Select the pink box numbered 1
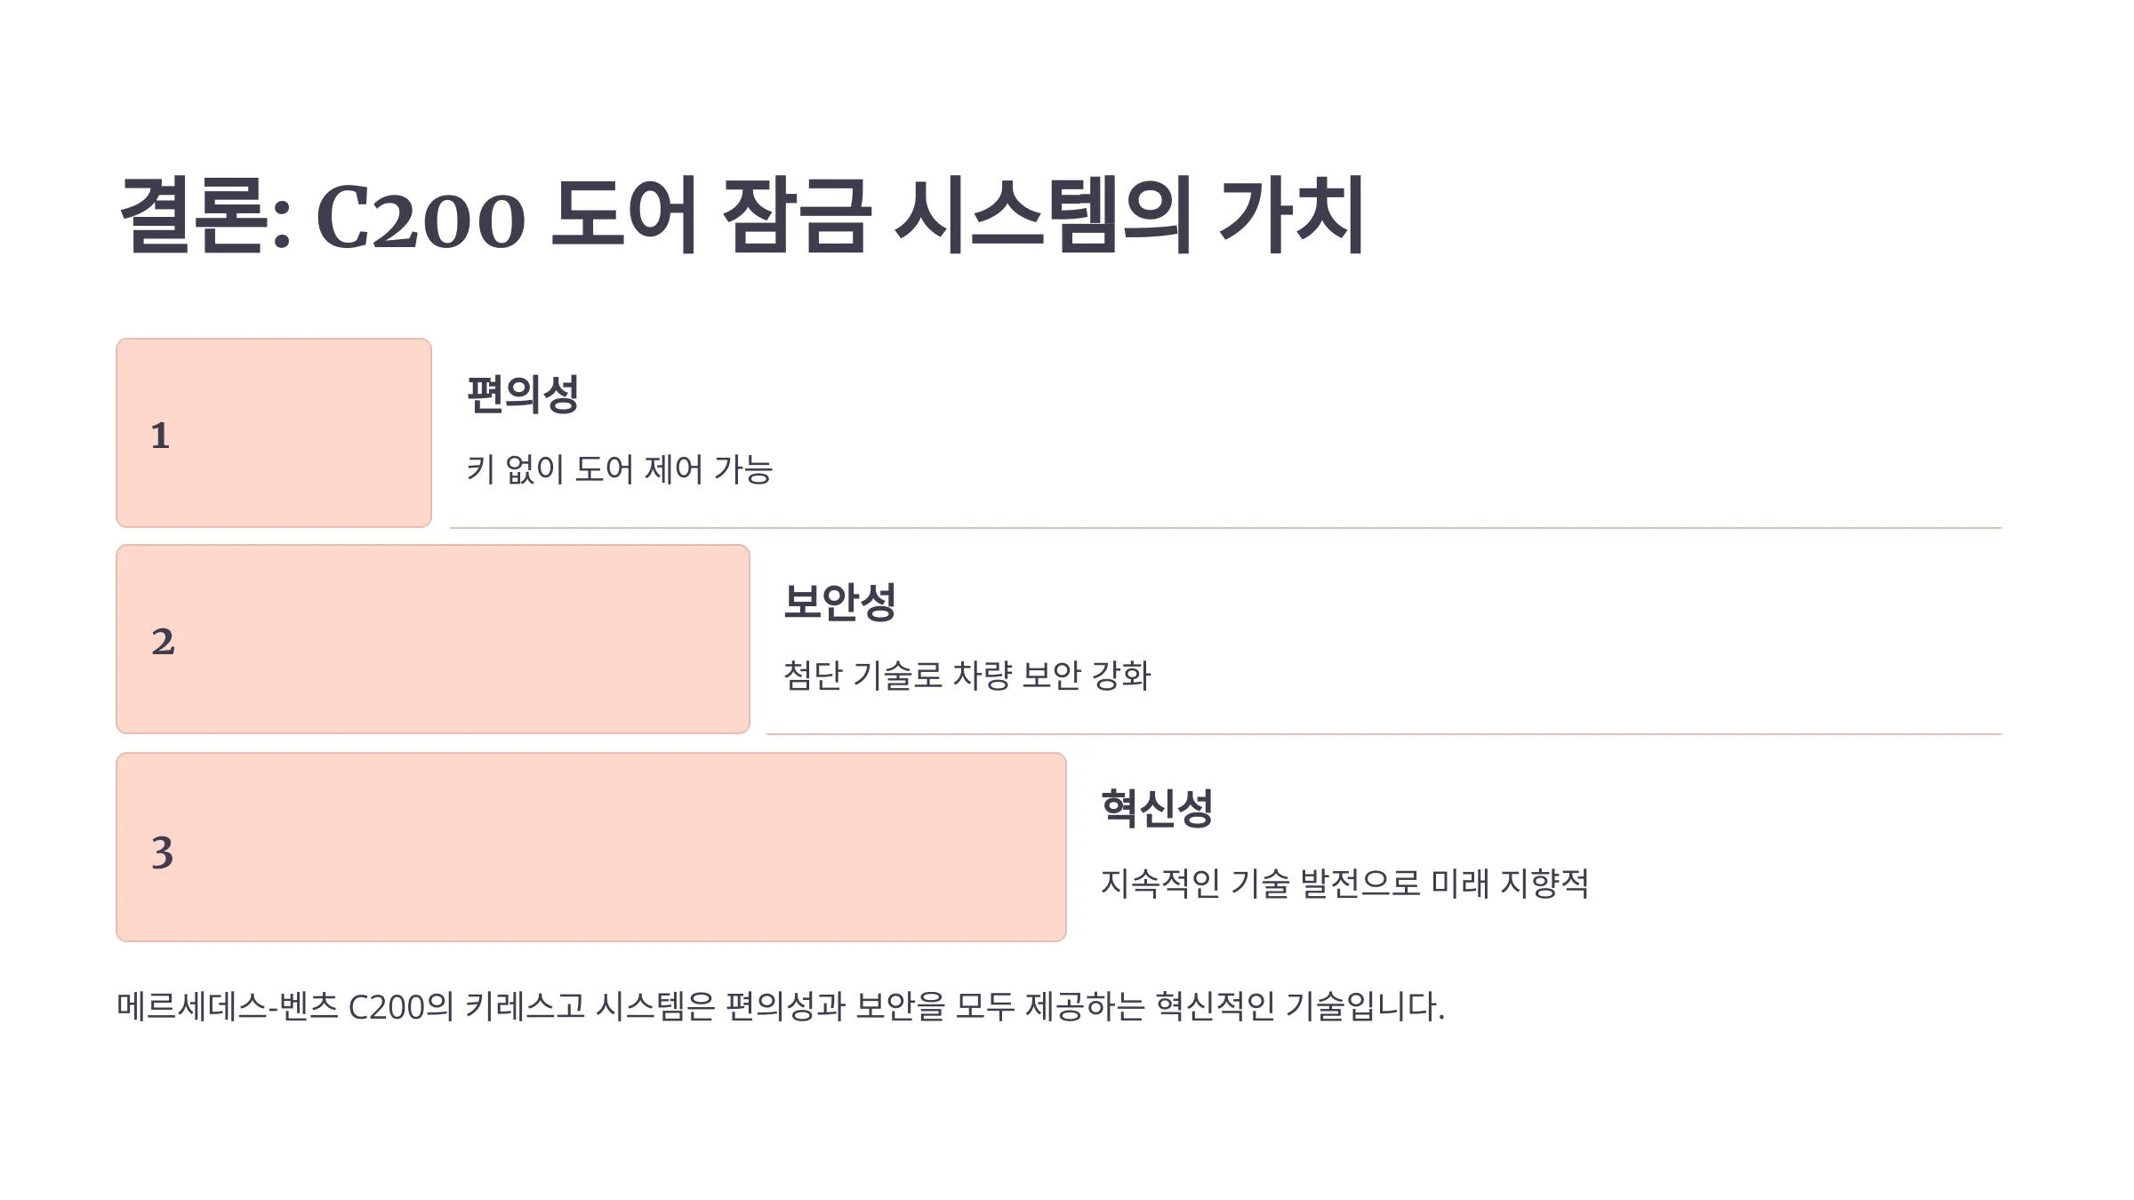2134x1200 pixels. pyautogui.click(x=274, y=433)
